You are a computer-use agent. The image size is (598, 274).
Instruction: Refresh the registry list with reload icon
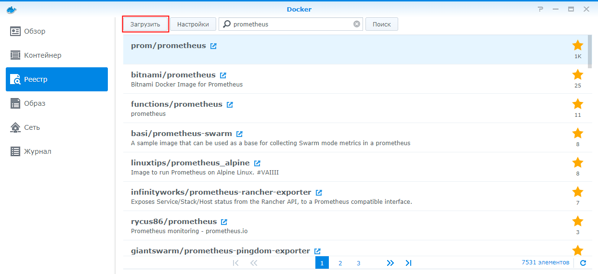click(x=583, y=263)
